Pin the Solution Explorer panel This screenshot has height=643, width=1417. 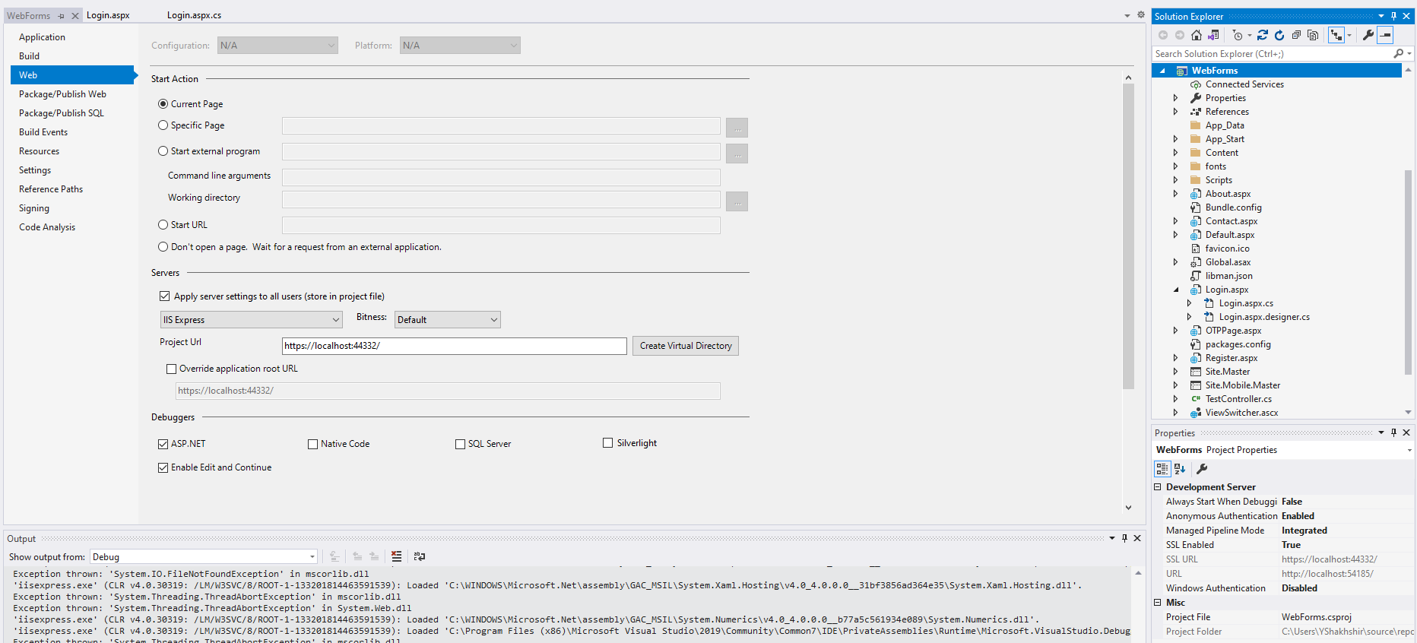(x=1393, y=16)
